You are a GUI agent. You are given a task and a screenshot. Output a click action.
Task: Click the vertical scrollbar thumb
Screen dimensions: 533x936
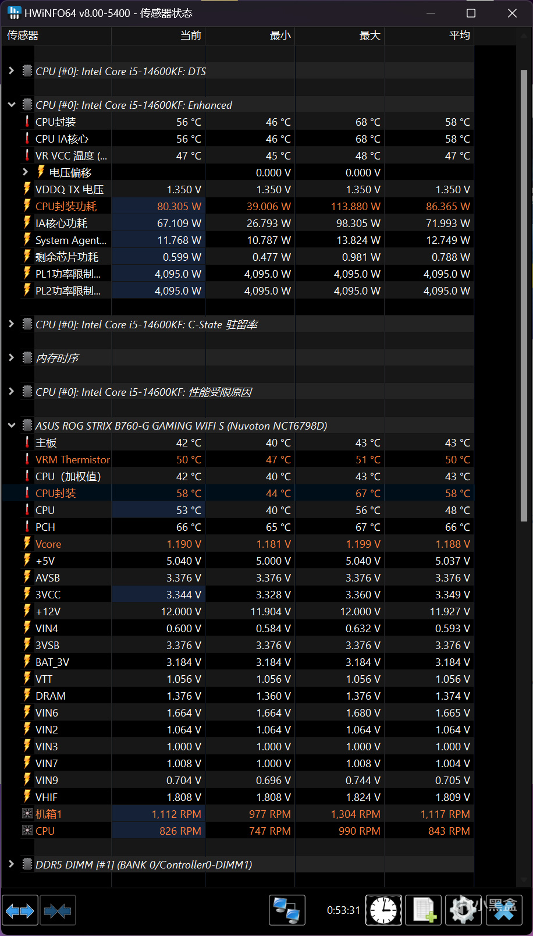point(524,295)
